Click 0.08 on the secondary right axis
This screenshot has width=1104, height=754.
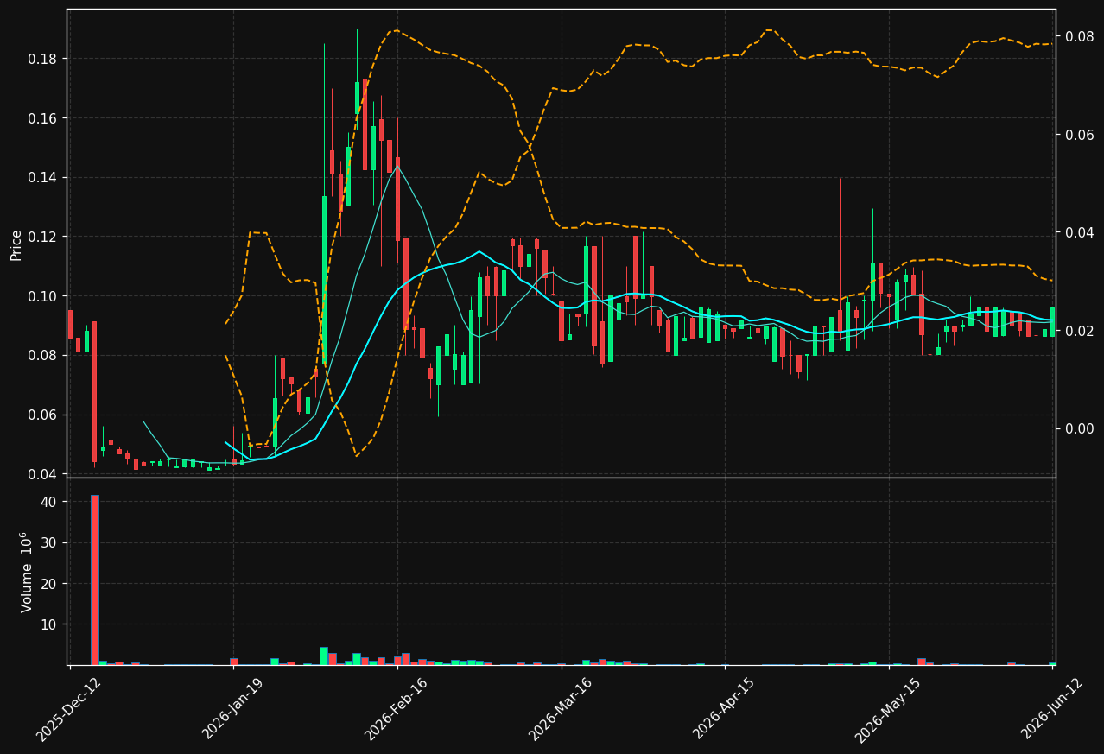tap(1080, 36)
